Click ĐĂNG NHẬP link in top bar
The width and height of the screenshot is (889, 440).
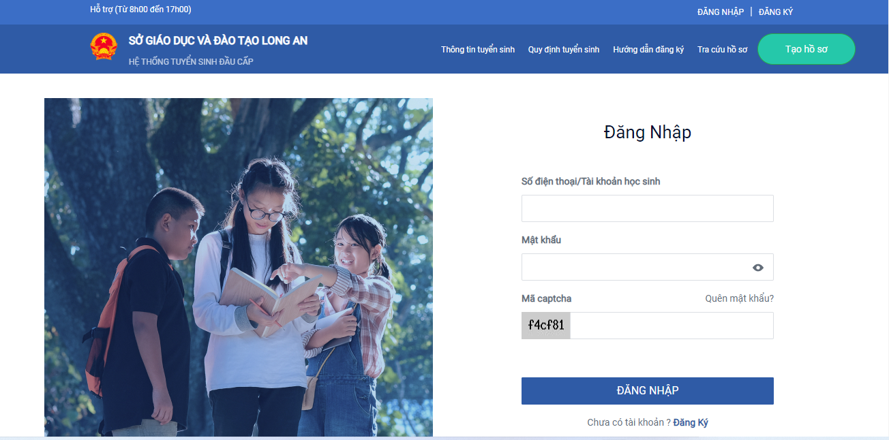pyautogui.click(x=721, y=12)
